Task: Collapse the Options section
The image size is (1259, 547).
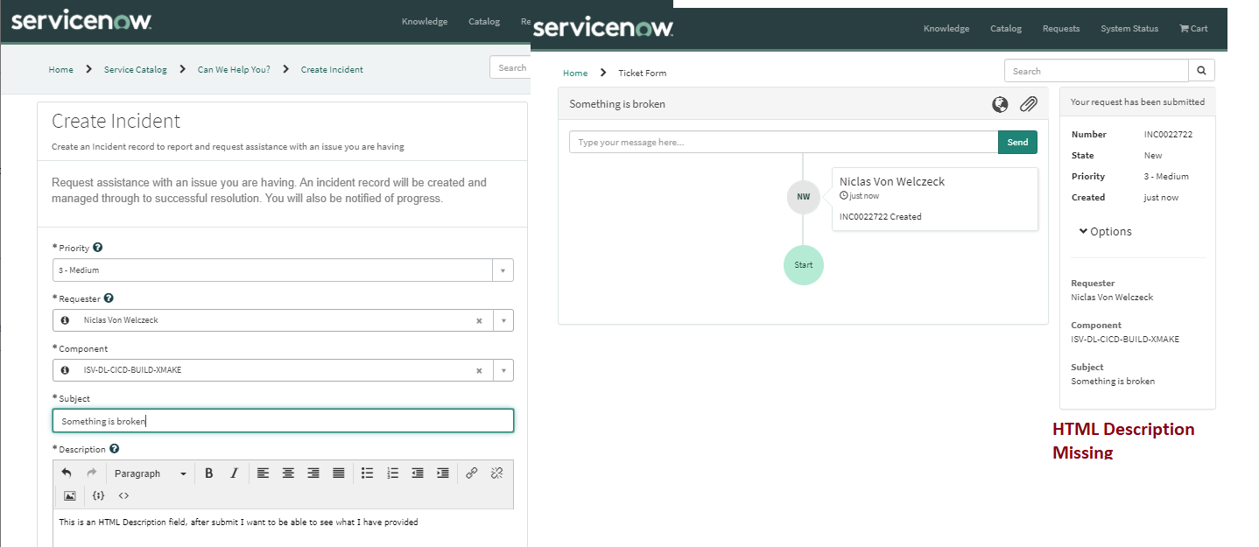Action: (1105, 231)
